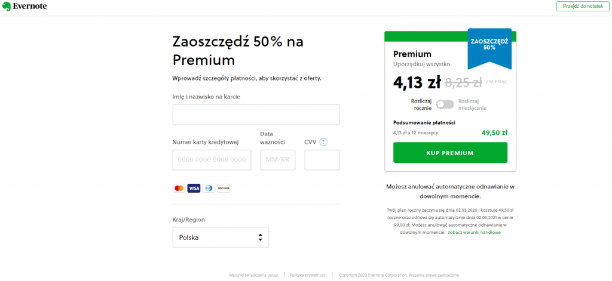Click the Evernote elephant logo
Viewport: 612px width, 281px height.
coord(6,6)
